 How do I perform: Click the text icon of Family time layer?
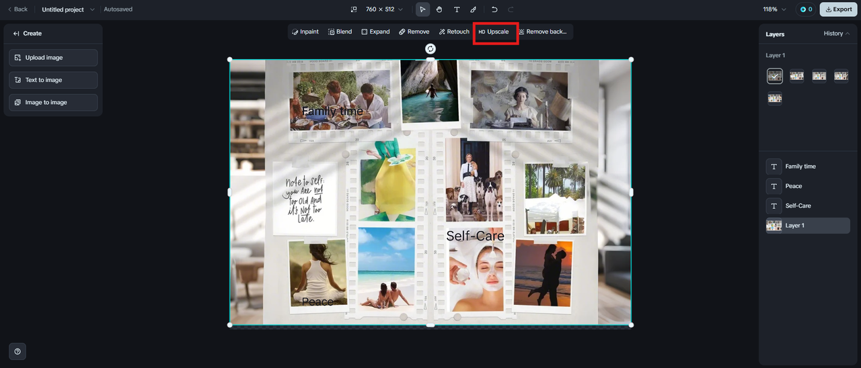coord(774,167)
